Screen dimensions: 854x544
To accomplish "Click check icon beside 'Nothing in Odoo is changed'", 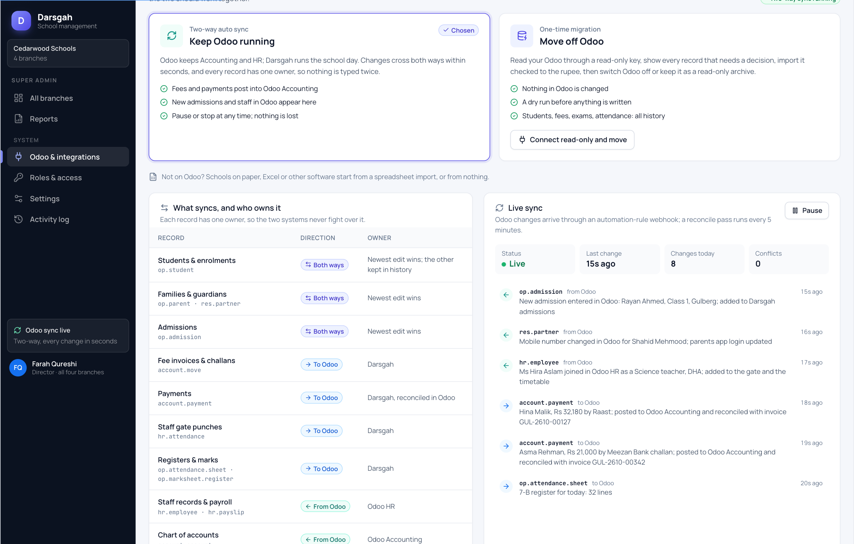I will (514, 89).
